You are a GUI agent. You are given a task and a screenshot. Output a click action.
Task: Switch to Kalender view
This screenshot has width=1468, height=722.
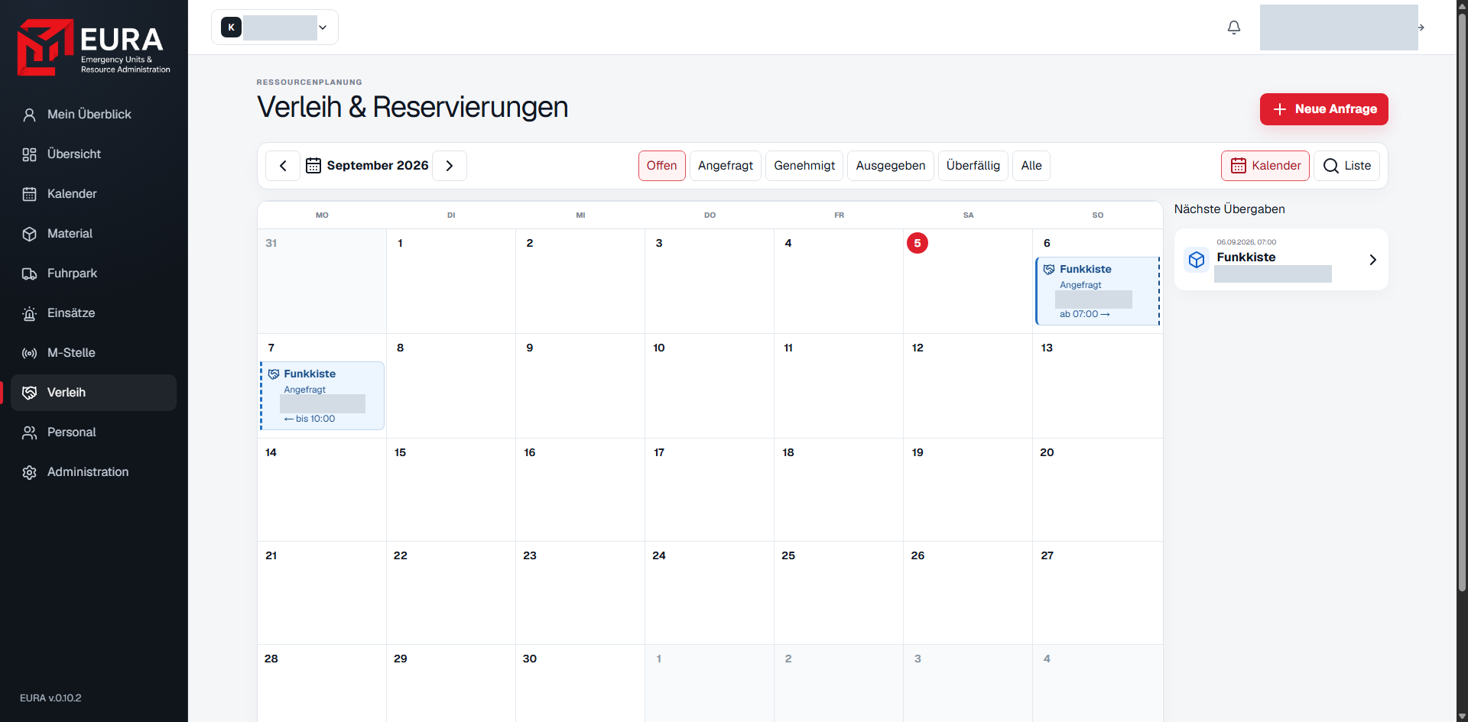pos(1265,166)
